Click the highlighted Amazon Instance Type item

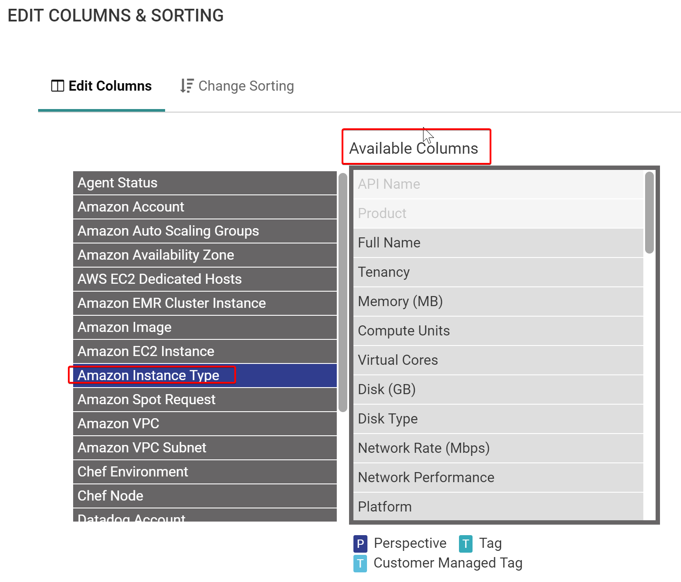pos(205,376)
